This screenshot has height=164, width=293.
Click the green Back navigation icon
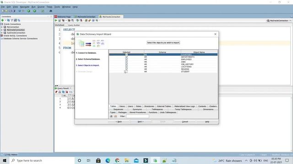[x=28, y=11]
